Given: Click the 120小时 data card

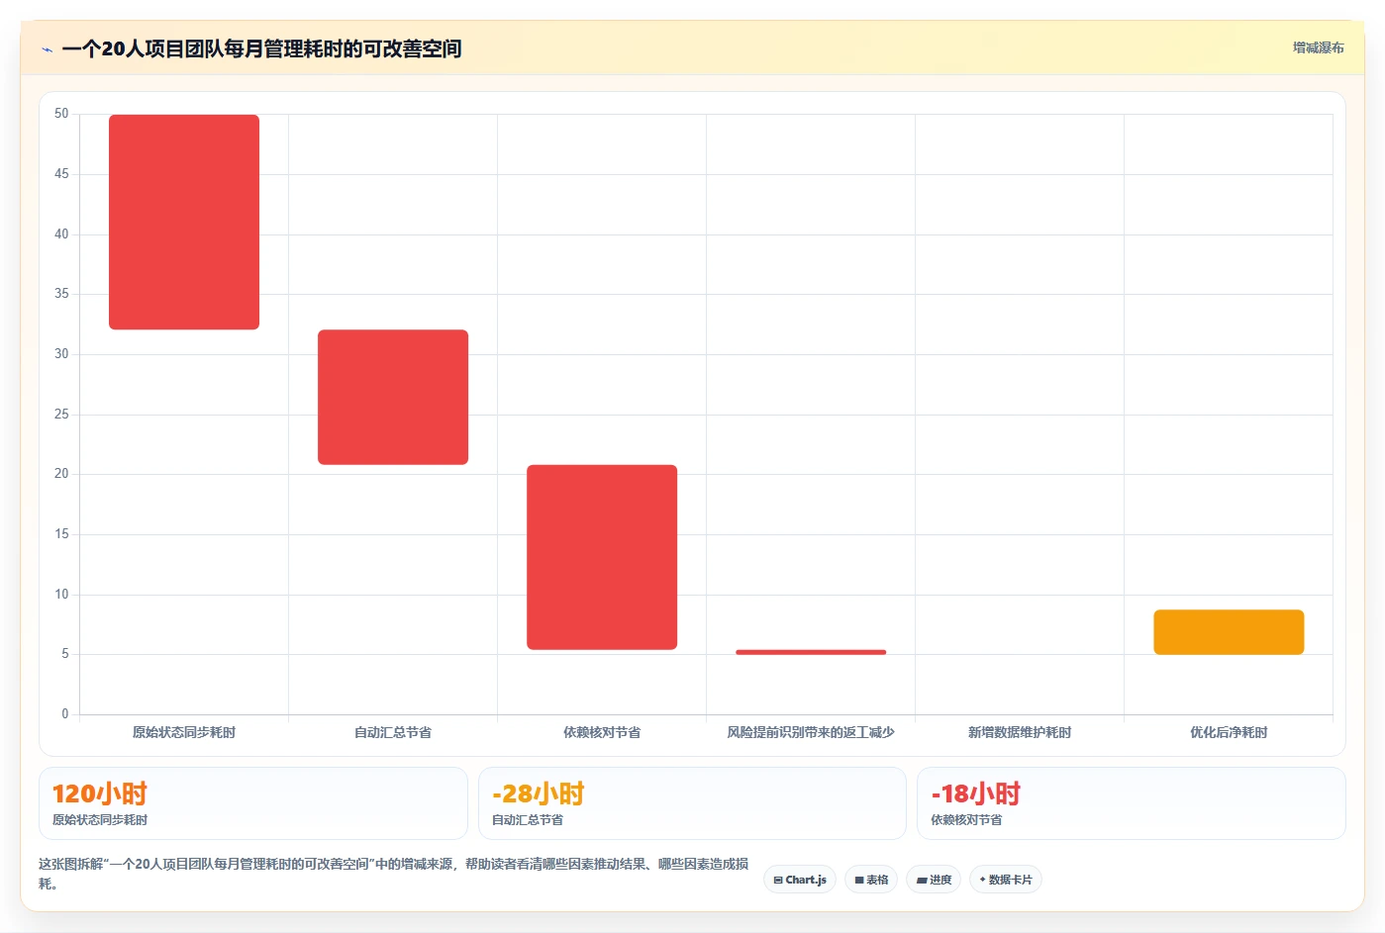Looking at the screenshot, I should 253,803.
